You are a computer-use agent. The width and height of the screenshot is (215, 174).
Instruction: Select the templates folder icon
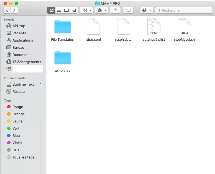[x=63, y=58]
